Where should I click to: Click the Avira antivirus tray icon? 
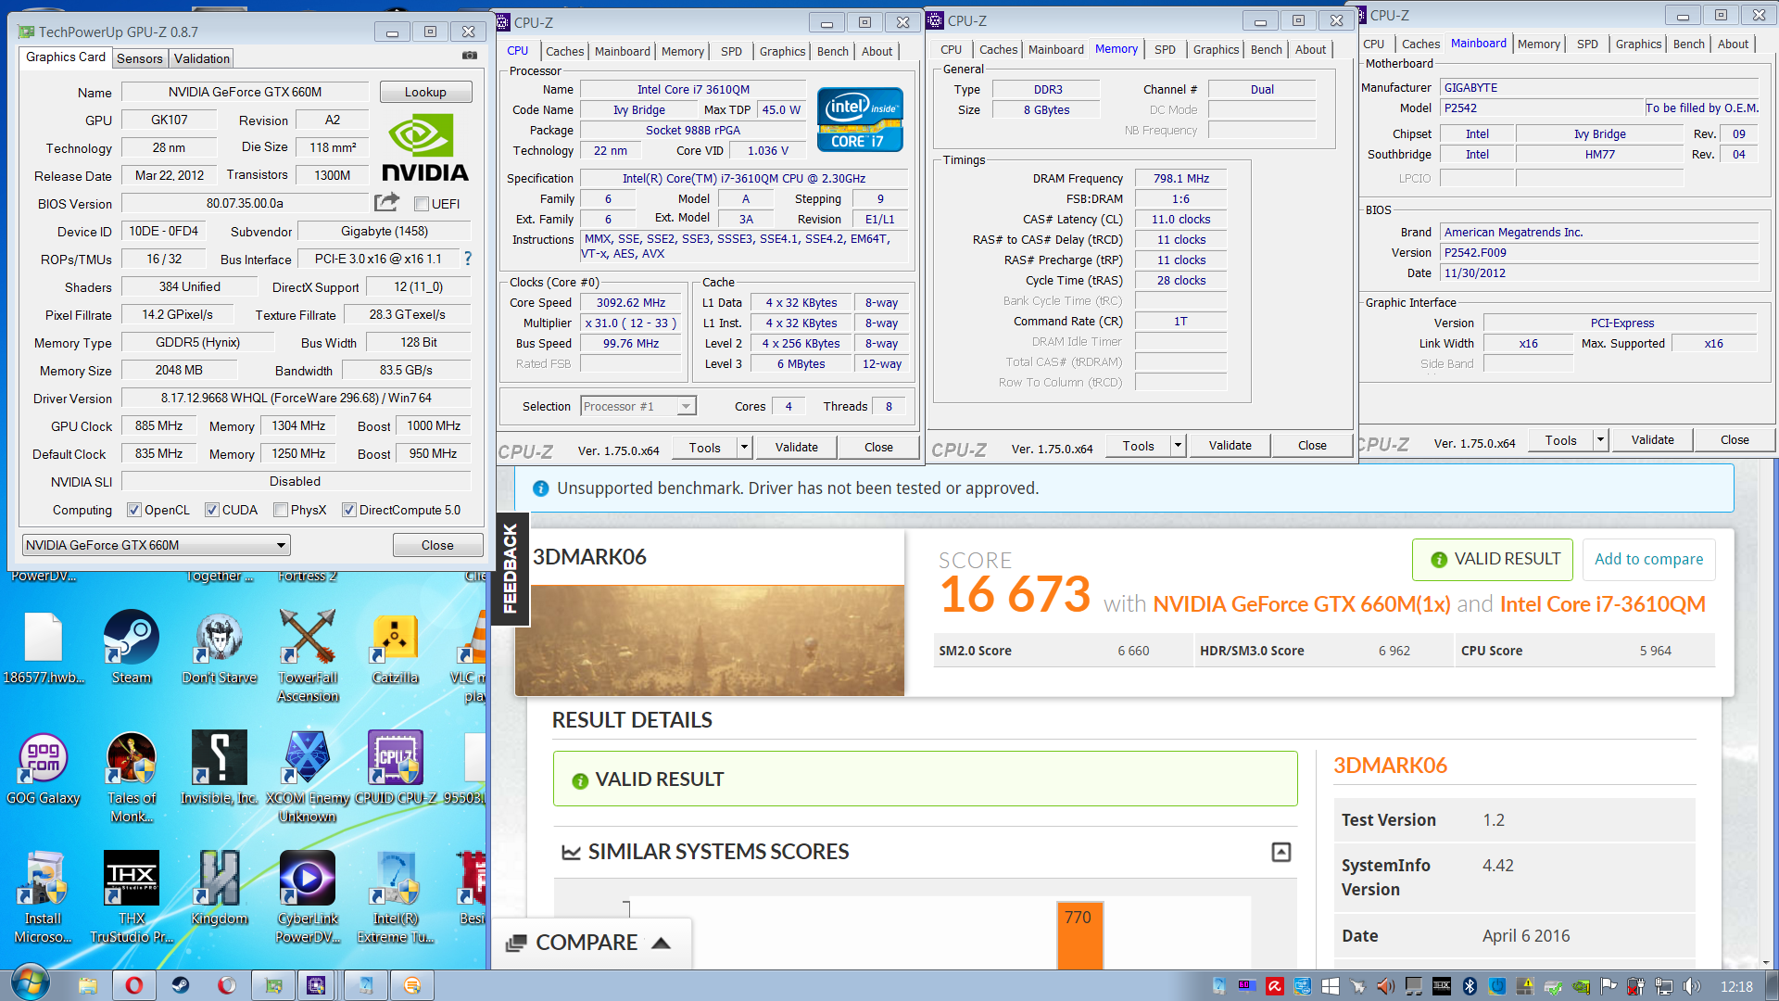click(1275, 986)
